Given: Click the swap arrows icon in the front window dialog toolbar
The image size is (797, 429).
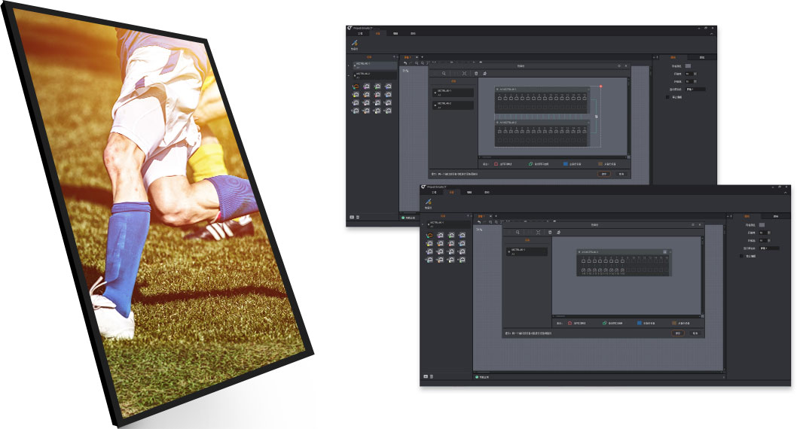Looking at the screenshot, I should coord(558,233).
